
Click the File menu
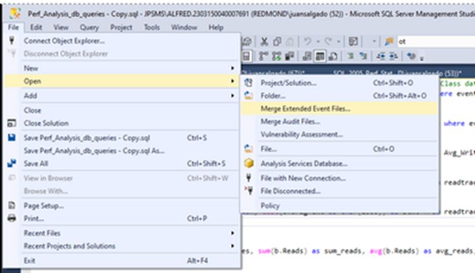[x=14, y=27]
